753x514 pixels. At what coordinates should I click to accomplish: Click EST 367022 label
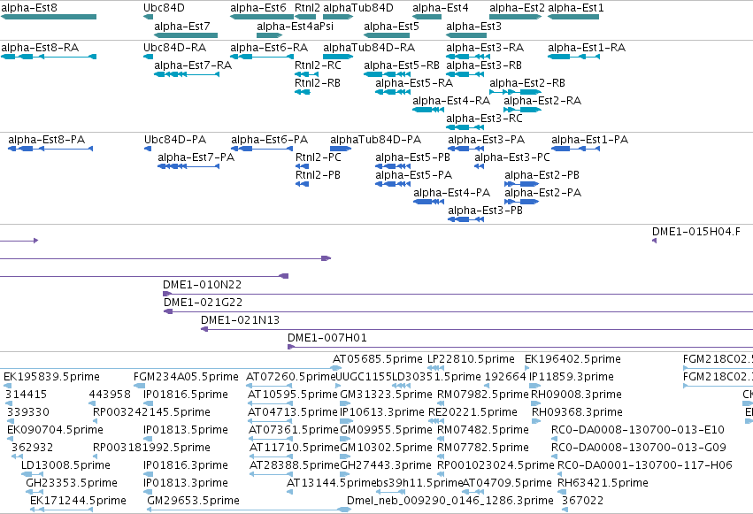[583, 500]
